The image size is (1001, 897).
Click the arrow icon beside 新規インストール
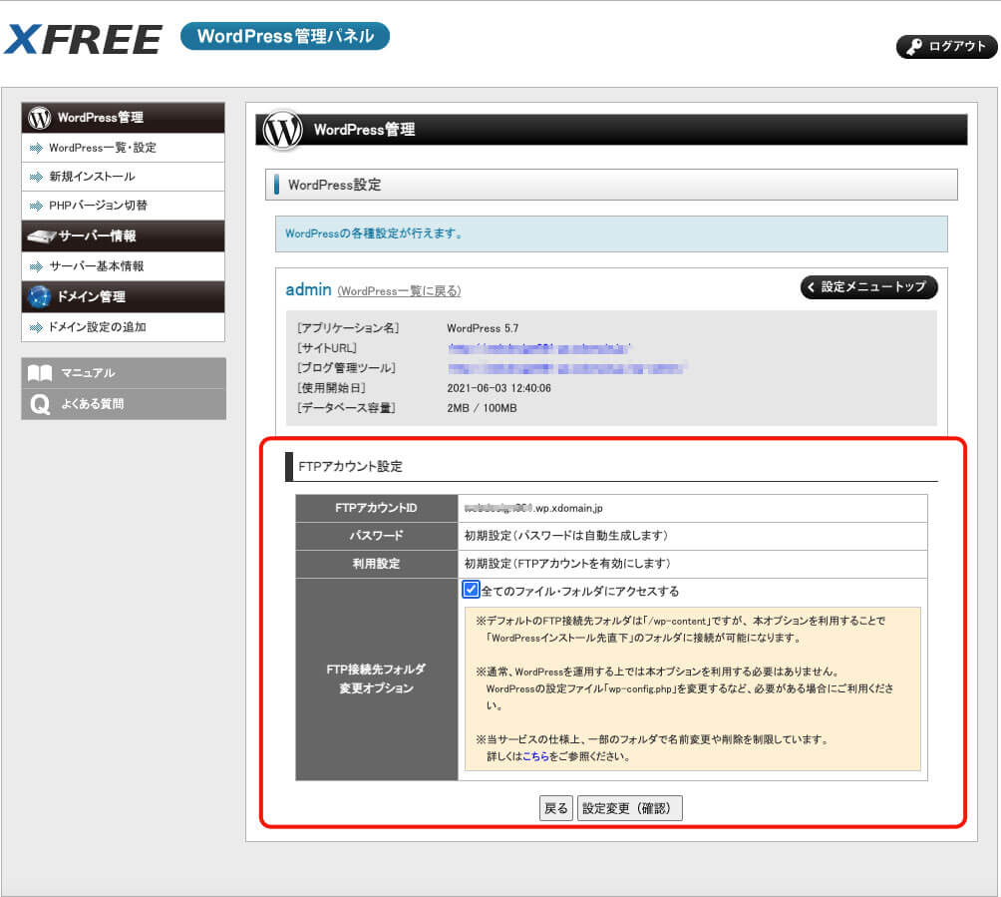(x=36, y=177)
